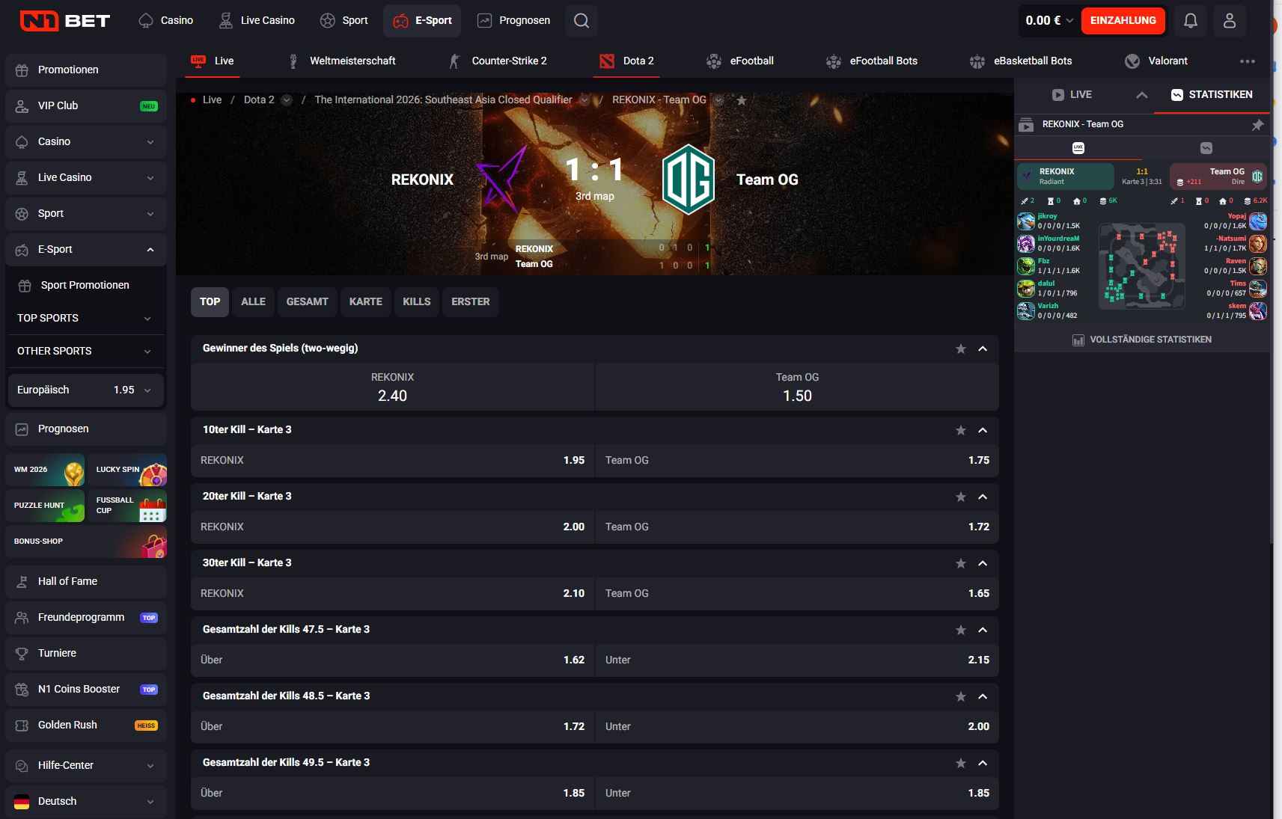Open the eFootball category tab

point(740,61)
